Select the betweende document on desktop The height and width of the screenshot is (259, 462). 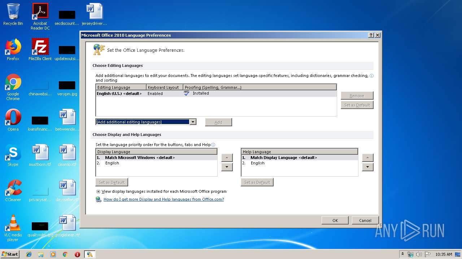[67, 120]
